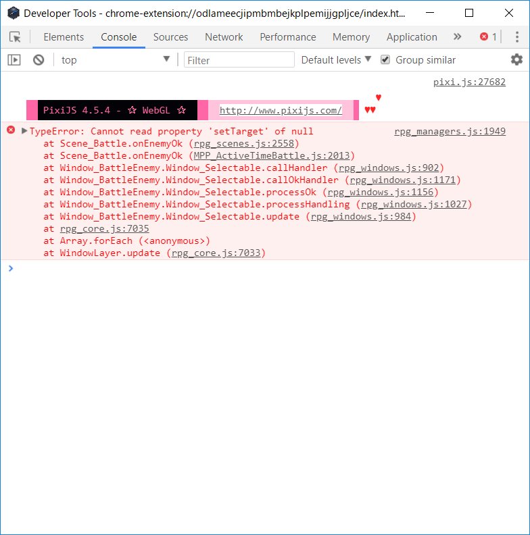Click the Array.forEach (<anonymous>) stack line
This screenshot has height=535, width=530.
[126, 241]
